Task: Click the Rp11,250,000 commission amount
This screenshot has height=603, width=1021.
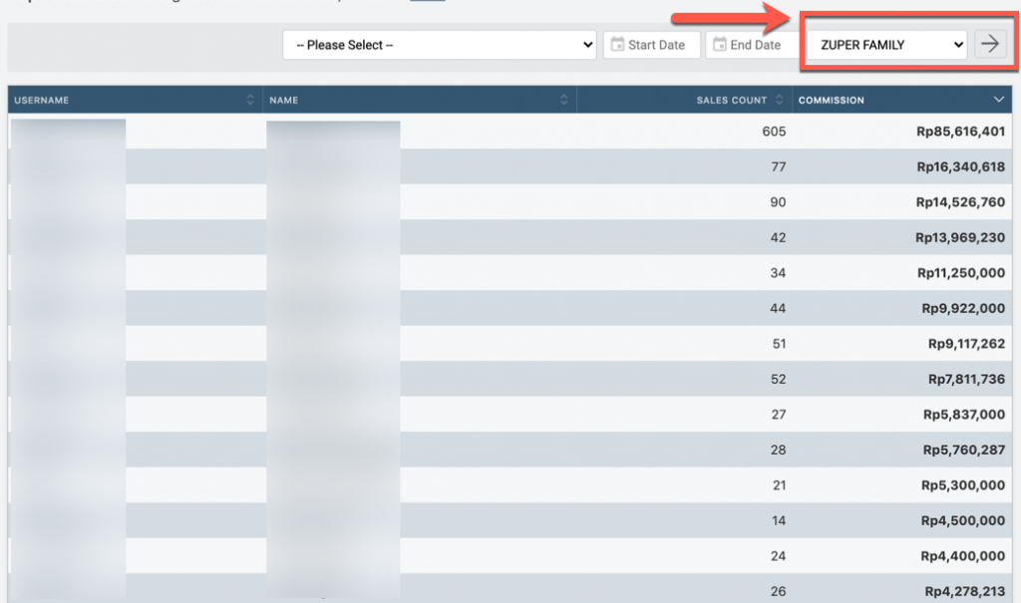Action: point(960,273)
